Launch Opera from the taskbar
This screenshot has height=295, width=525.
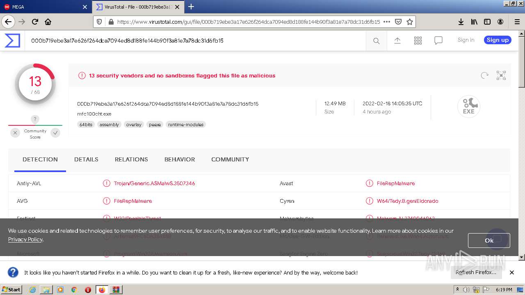click(x=88, y=290)
